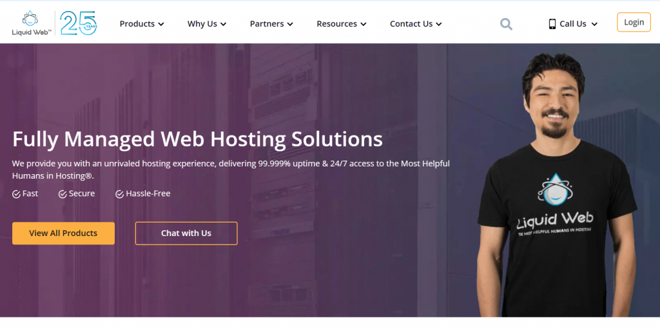Click the View All Products button
The image size is (660, 327).
[63, 233]
